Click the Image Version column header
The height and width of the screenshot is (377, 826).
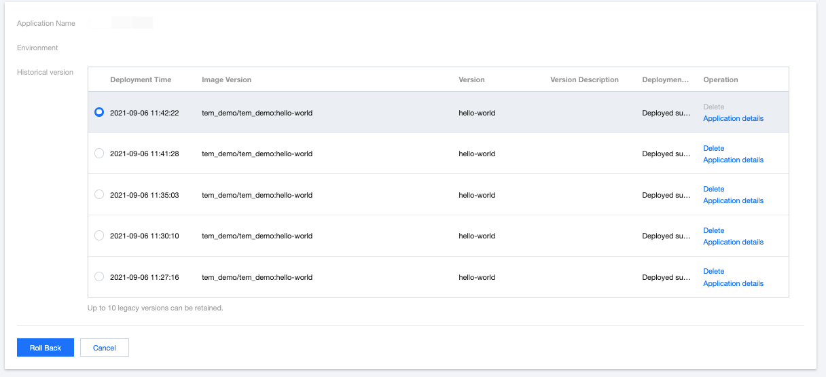pyautogui.click(x=226, y=79)
